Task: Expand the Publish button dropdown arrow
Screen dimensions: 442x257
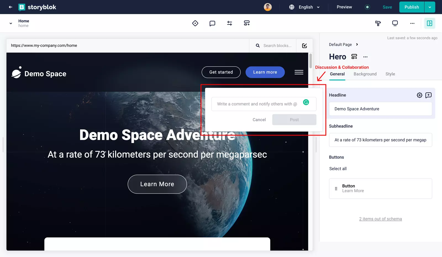Action: coord(430,7)
